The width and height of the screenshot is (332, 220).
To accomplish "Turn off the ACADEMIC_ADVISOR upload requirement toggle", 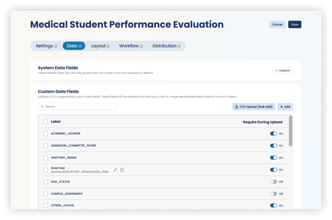I will [x=273, y=134].
